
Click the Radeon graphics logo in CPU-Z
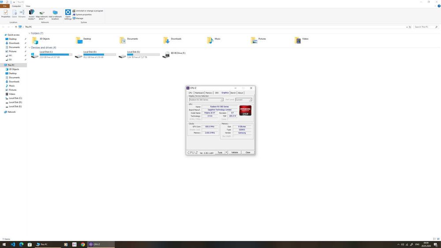coord(245,111)
